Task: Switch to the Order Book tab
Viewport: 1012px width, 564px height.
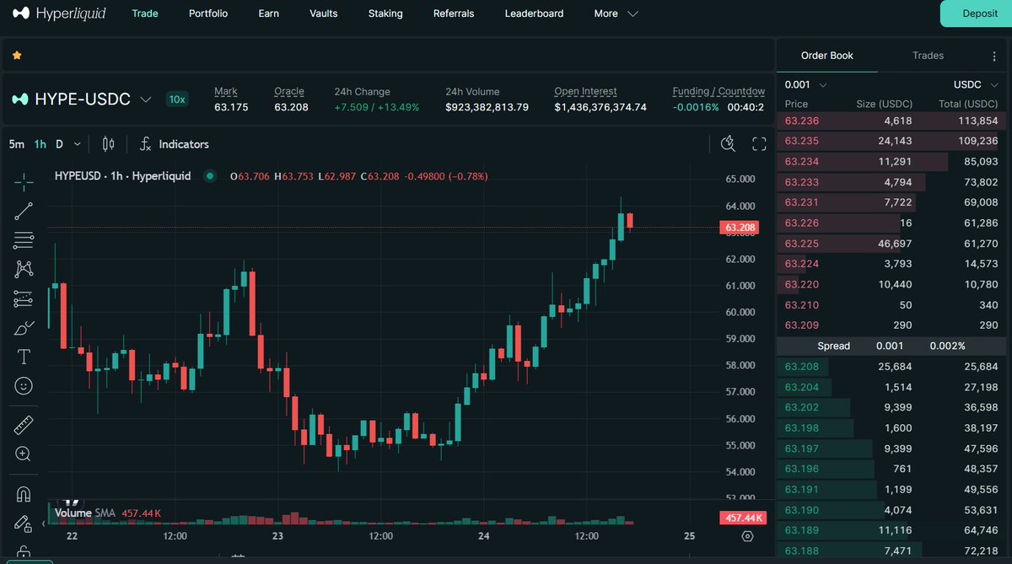Action: pos(827,56)
